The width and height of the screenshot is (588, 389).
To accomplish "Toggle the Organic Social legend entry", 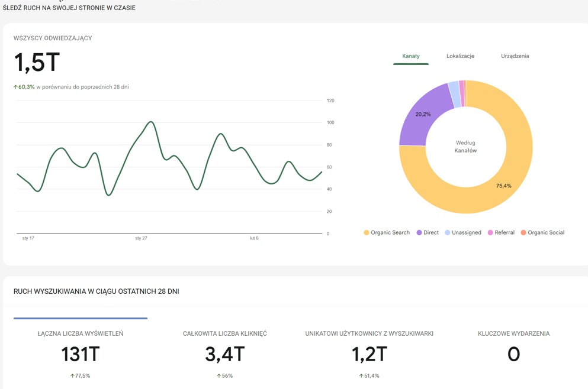I will [542, 233].
